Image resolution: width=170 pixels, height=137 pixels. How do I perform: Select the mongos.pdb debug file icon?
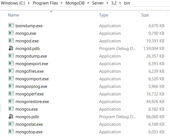[11, 117]
